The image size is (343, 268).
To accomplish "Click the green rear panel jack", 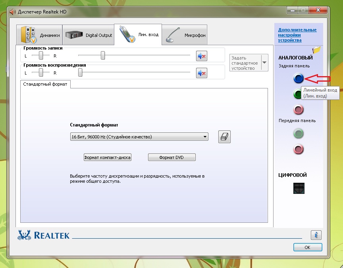I will tap(297, 94).
